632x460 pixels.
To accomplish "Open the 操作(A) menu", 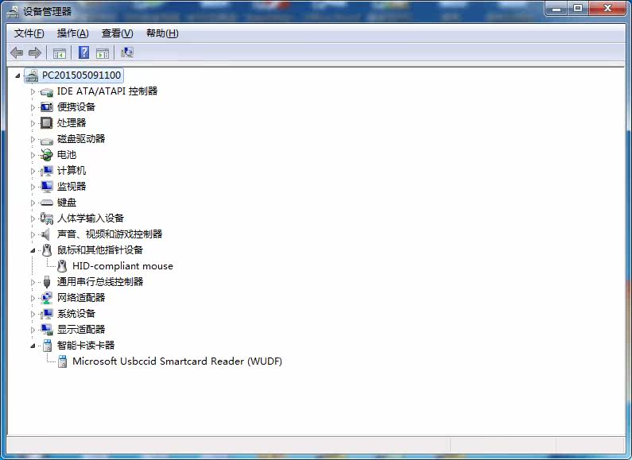I will coord(72,33).
